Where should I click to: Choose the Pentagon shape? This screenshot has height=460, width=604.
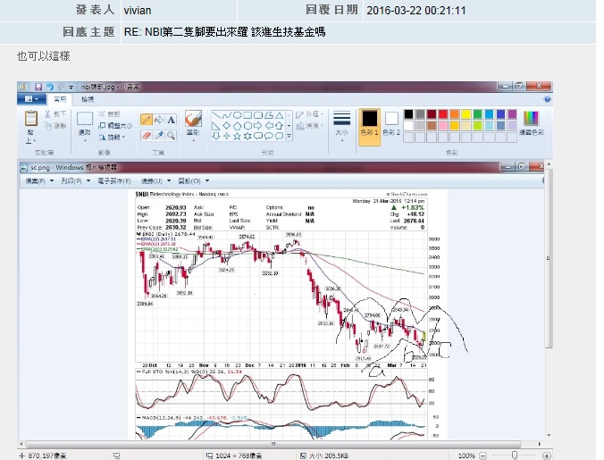[x=238, y=125]
